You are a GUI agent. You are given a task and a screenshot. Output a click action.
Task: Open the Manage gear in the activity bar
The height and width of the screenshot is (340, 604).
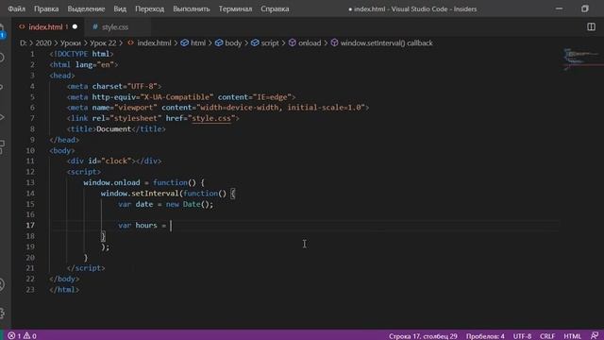[2, 313]
